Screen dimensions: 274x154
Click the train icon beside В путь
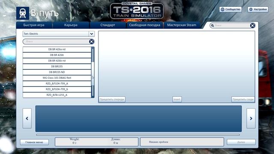[x=23, y=13]
